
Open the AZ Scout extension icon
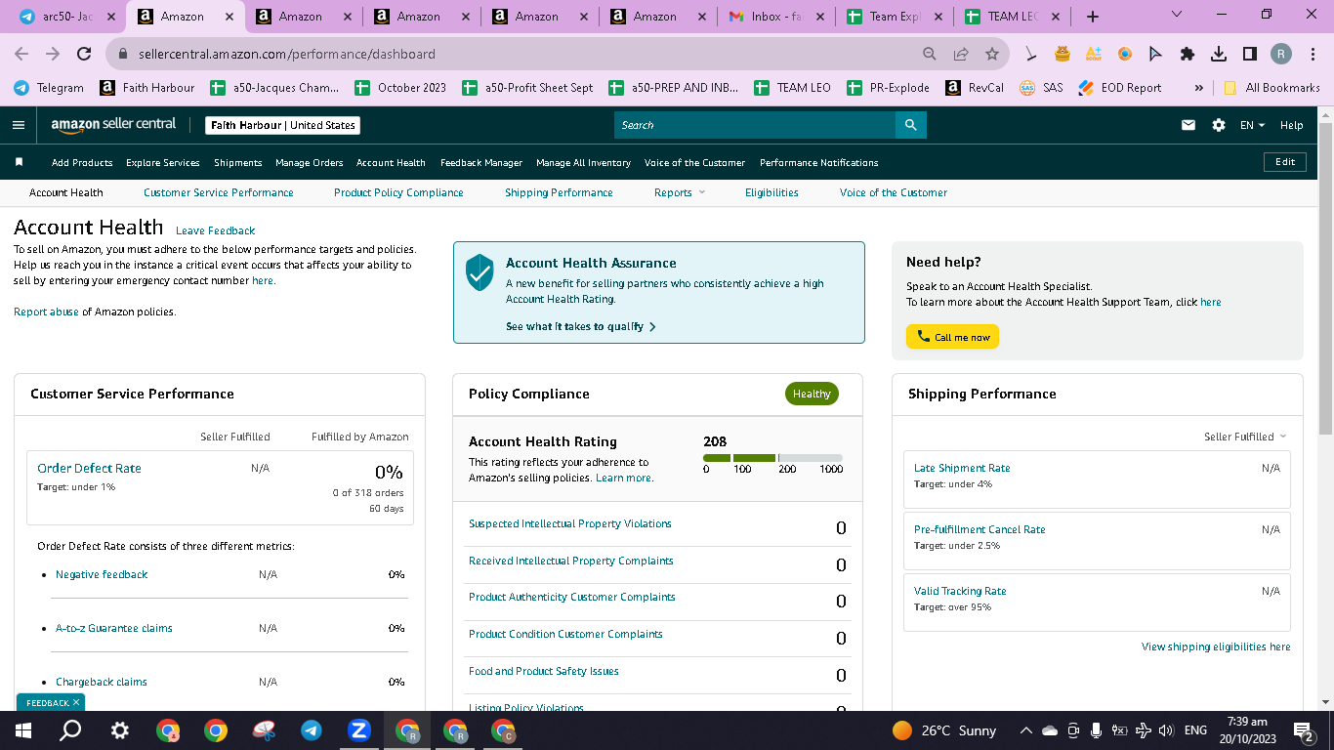click(1093, 54)
